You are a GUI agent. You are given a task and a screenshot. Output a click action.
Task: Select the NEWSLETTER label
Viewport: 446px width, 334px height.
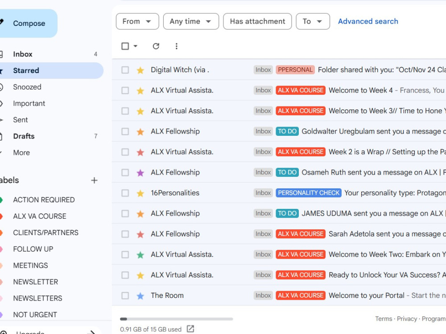pyautogui.click(x=36, y=282)
